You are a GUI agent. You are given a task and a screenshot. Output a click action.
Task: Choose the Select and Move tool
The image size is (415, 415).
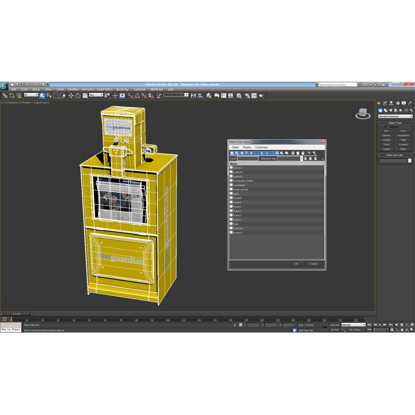(71, 96)
